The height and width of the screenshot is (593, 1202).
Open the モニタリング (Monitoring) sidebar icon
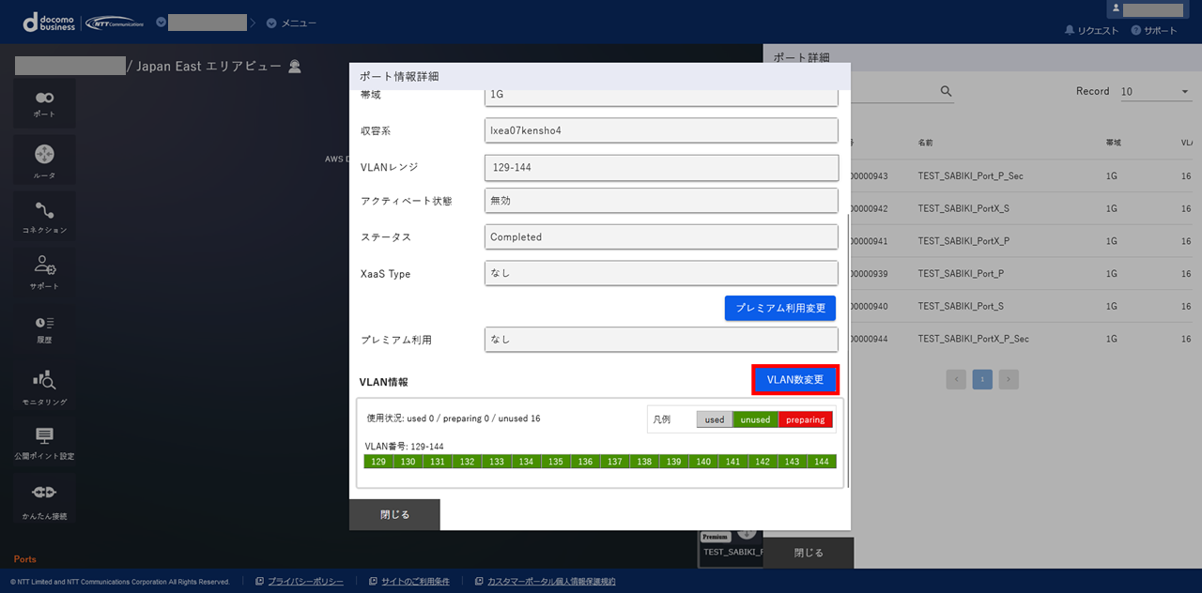click(44, 387)
